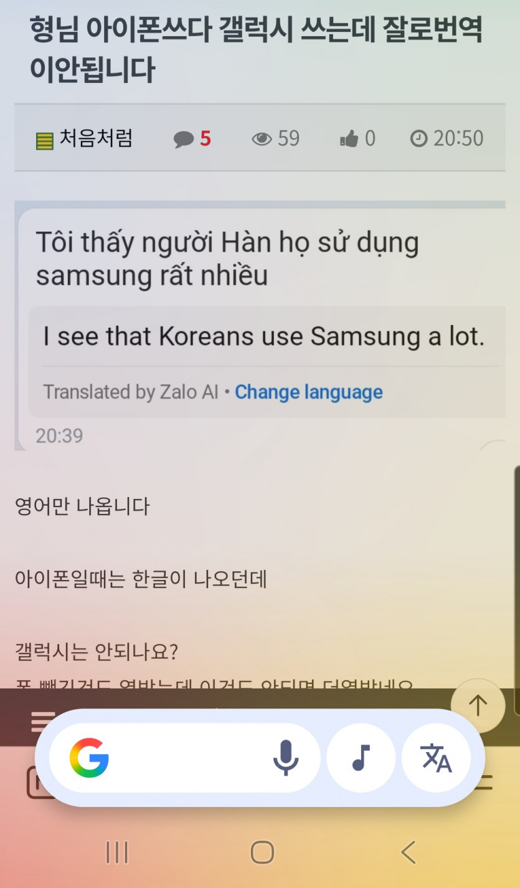Tap the clock icon beside 20:50
Image resolution: width=520 pixels, height=888 pixels.
419,138
